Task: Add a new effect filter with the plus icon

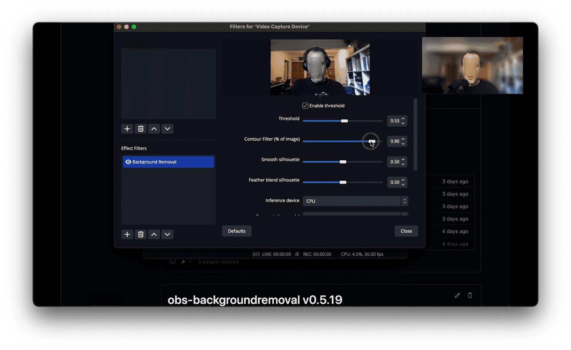Action: pyautogui.click(x=127, y=234)
